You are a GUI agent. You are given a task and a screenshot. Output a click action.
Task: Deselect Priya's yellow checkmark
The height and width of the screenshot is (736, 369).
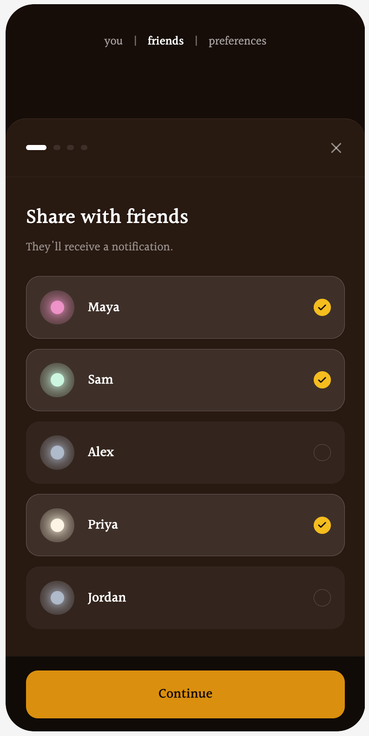tap(322, 525)
